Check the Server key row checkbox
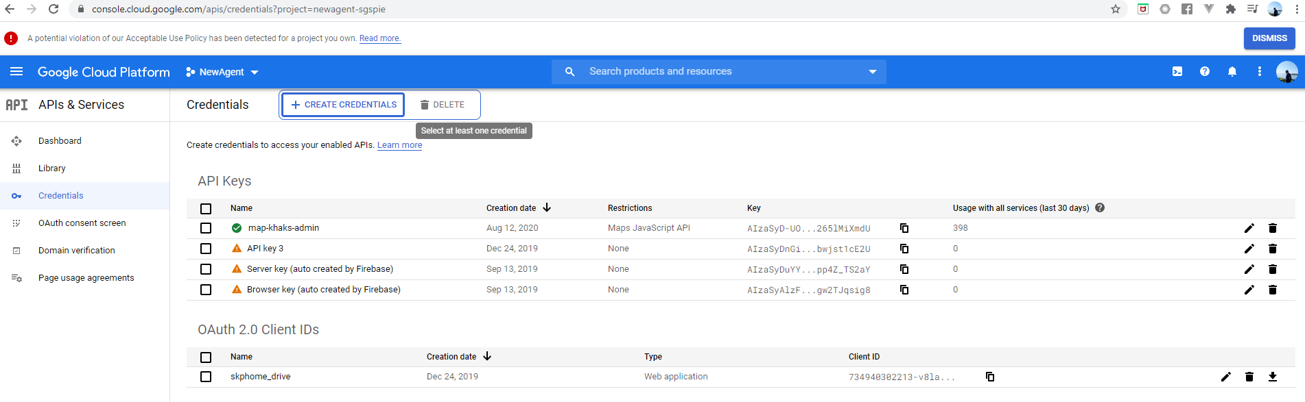 click(x=206, y=269)
